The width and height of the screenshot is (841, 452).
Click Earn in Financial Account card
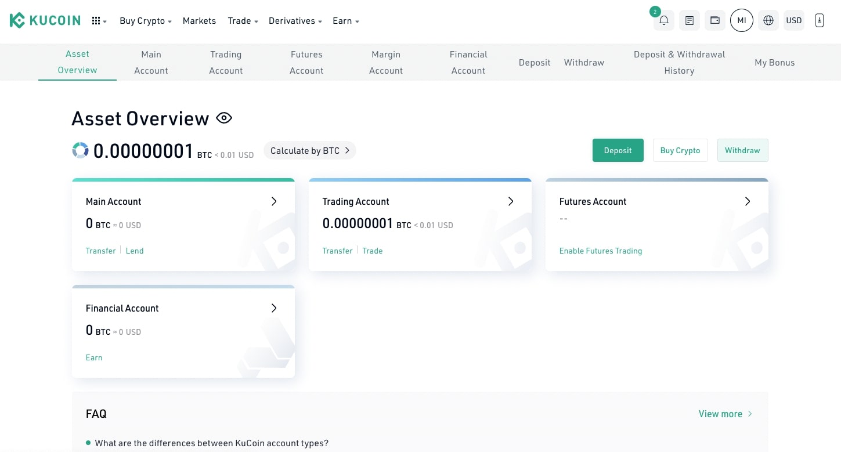pos(94,357)
